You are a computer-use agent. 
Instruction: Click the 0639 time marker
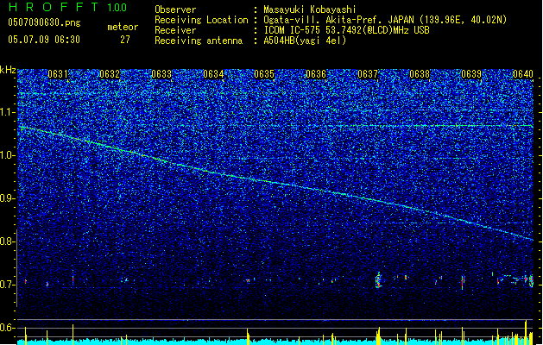[x=471, y=74]
